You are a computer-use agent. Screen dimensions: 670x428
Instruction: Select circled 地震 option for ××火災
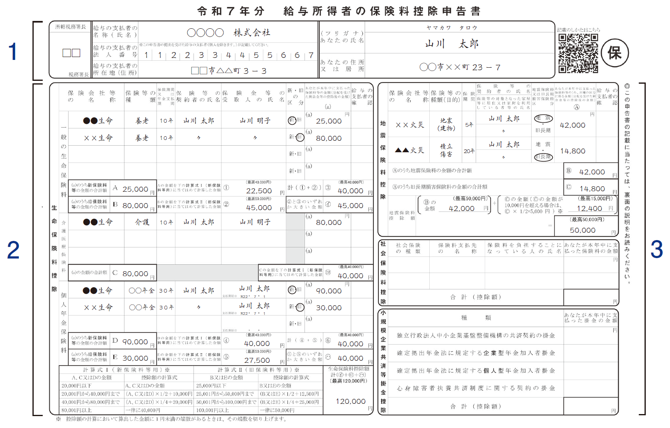click(543, 118)
